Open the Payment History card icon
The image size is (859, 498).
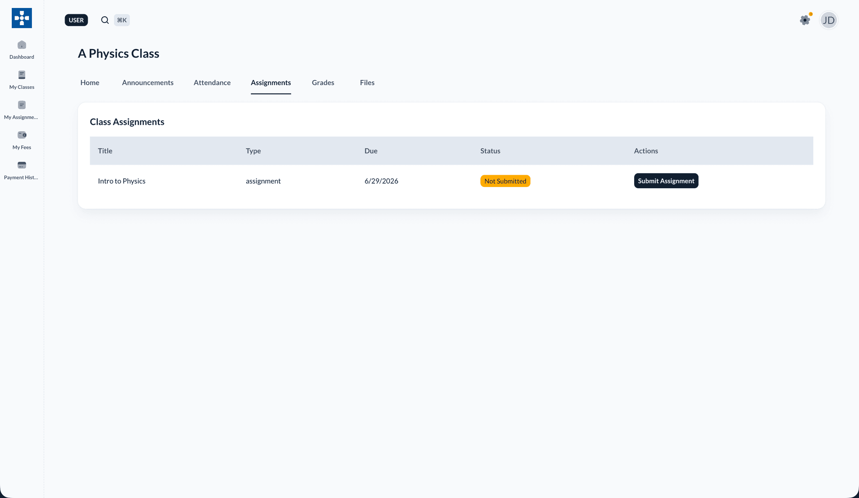pyautogui.click(x=22, y=165)
